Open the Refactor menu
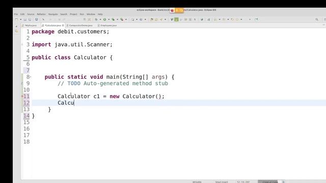The image size is (326, 183). point(41,14)
